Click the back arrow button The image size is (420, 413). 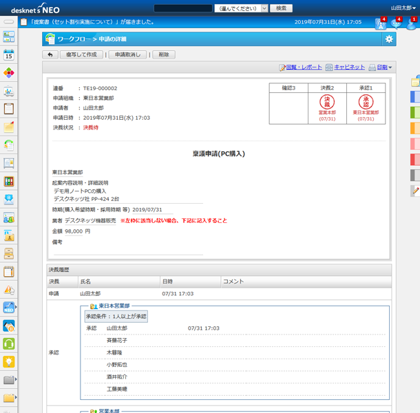click(x=50, y=54)
